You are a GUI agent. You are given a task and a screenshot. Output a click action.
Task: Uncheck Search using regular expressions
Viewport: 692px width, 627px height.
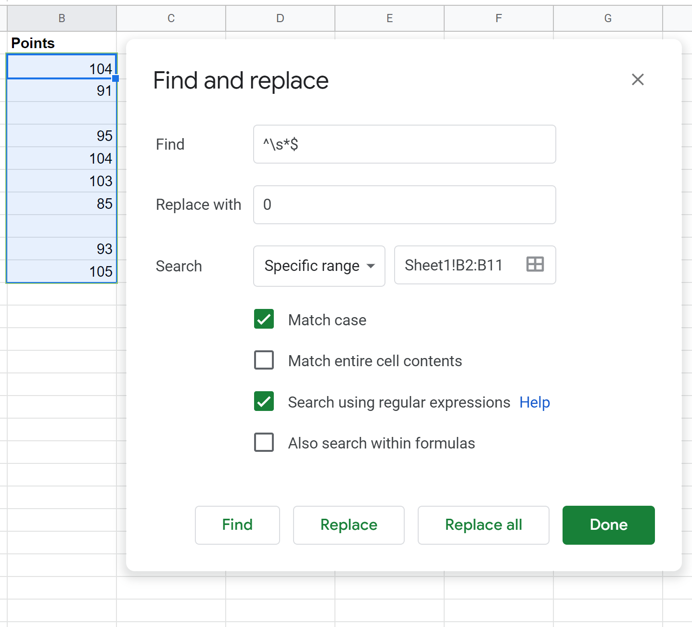pyautogui.click(x=264, y=401)
